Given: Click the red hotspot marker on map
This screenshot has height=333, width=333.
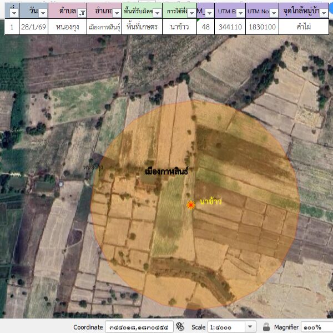Looking at the screenshot, I should tap(191, 205).
